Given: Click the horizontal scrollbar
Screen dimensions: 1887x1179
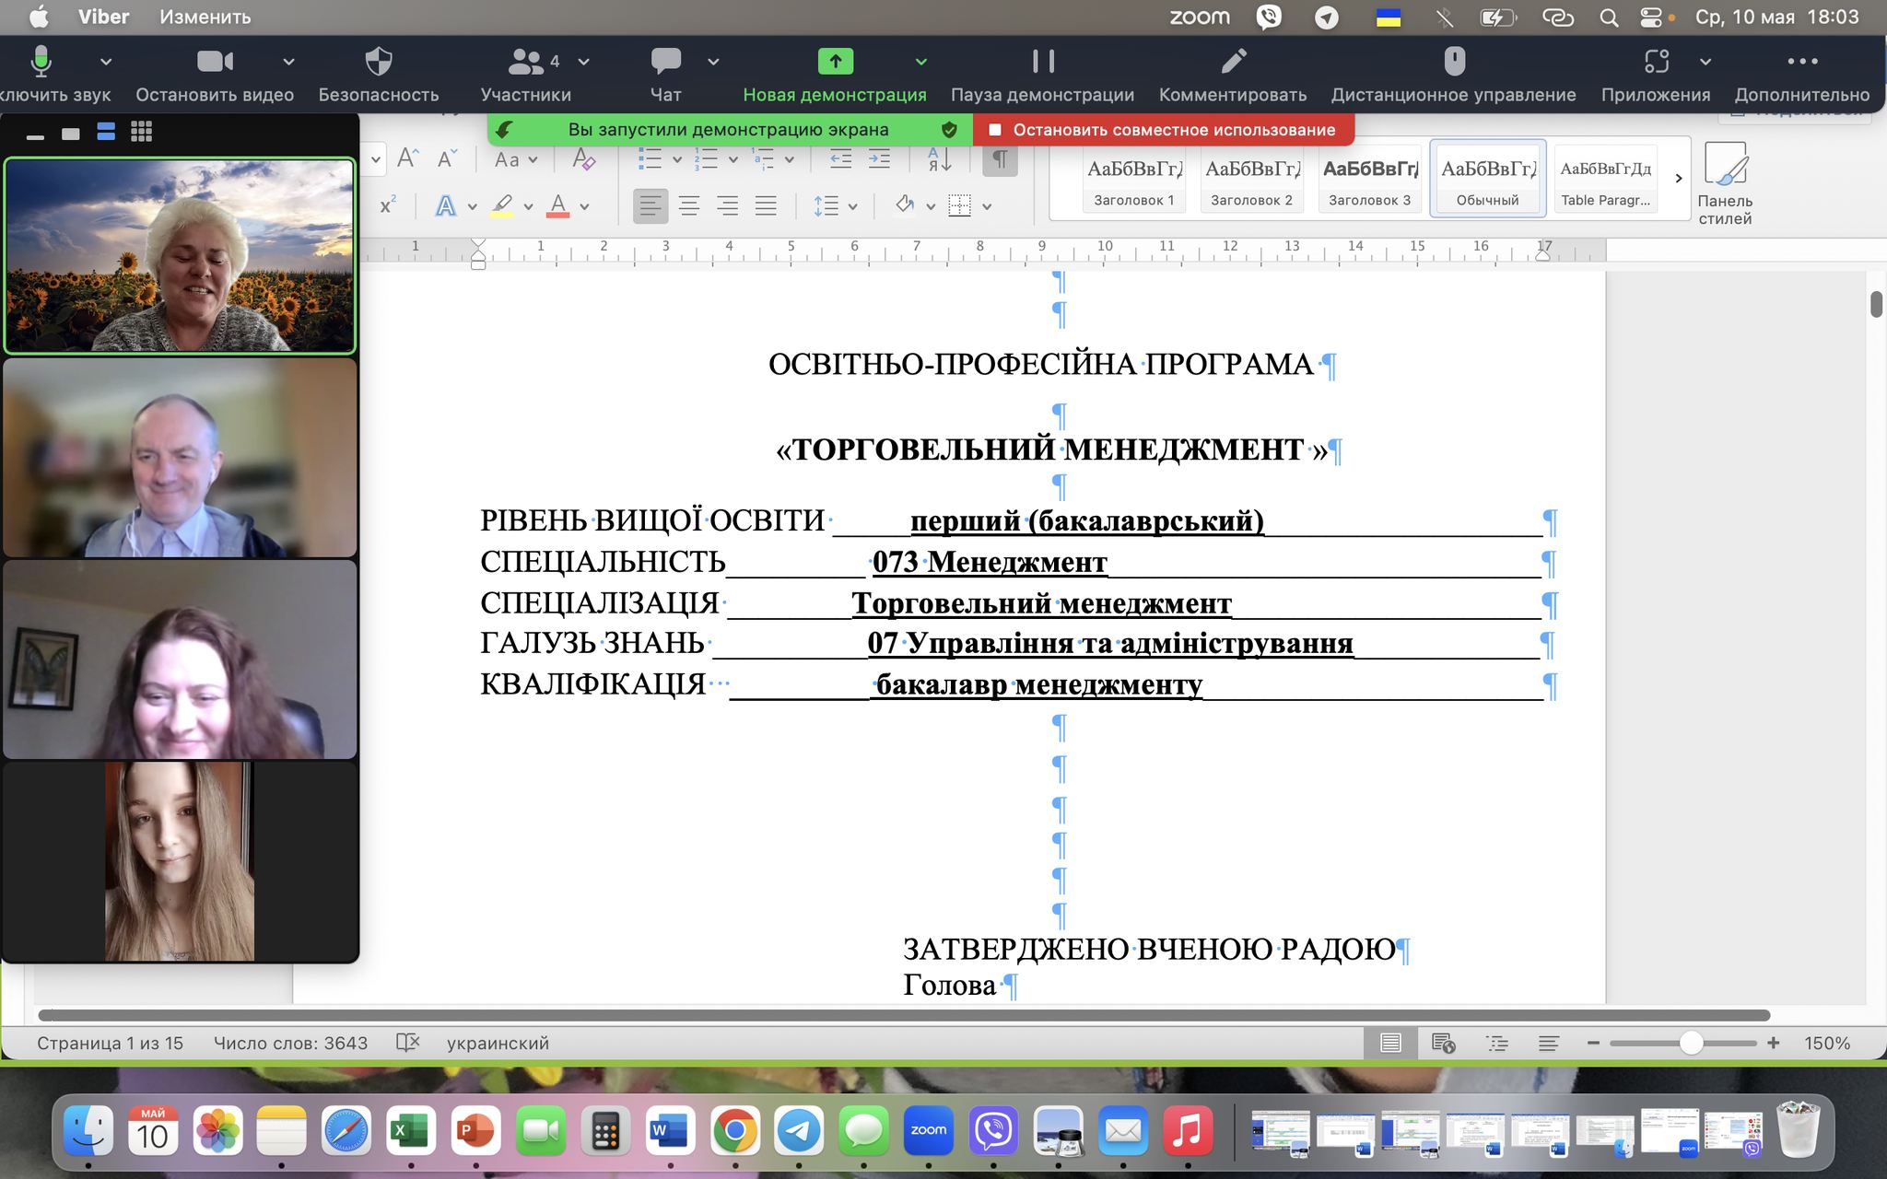Looking at the screenshot, I should point(904,1015).
